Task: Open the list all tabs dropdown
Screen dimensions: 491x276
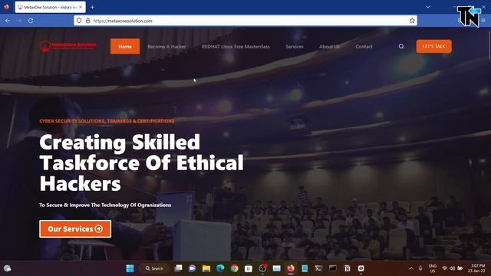Action: click(428, 7)
